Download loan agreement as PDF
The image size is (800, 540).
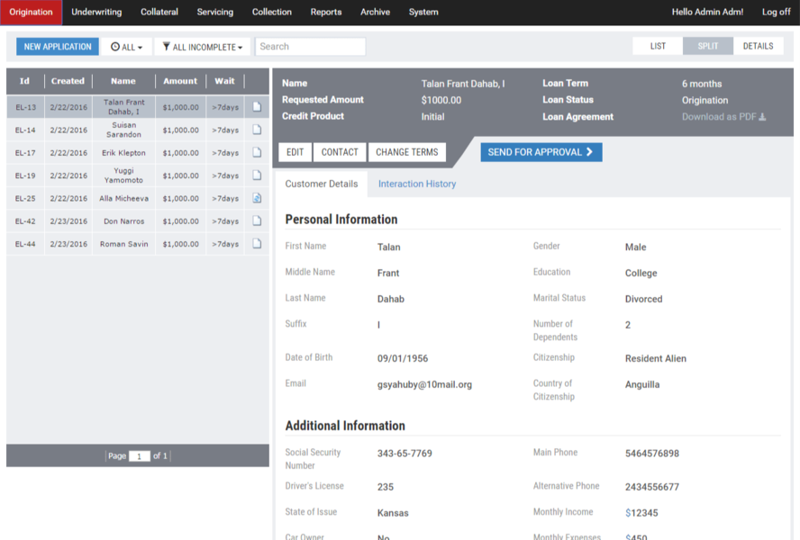coord(723,117)
